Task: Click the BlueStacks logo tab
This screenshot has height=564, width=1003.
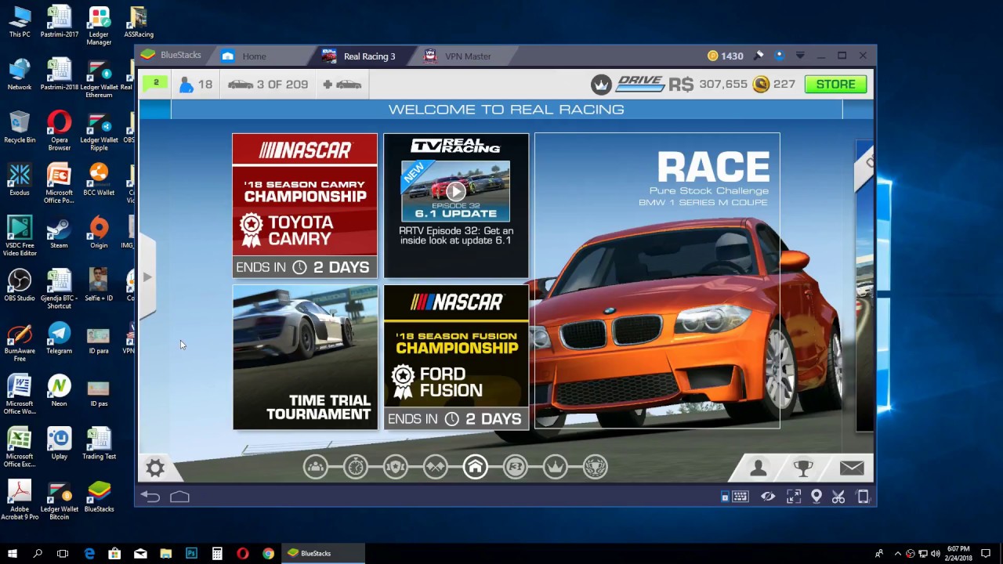Action: (171, 56)
